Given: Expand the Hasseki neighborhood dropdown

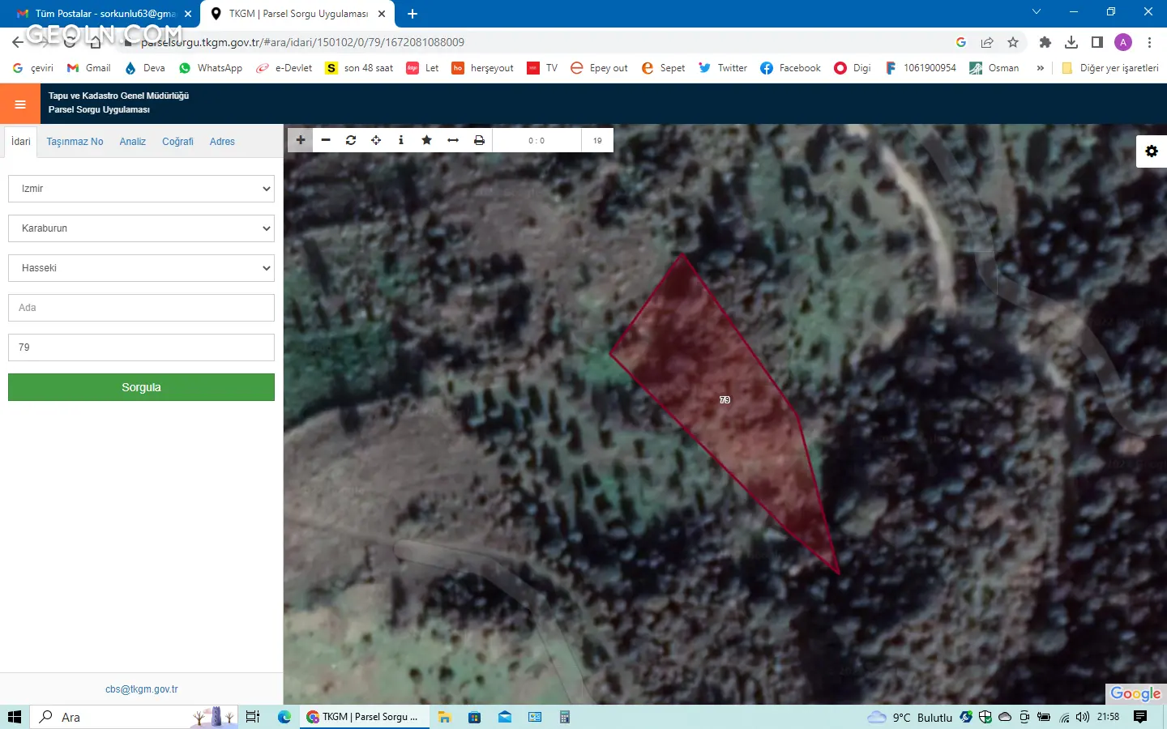Looking at the screenshot, I should click(141, 268).
